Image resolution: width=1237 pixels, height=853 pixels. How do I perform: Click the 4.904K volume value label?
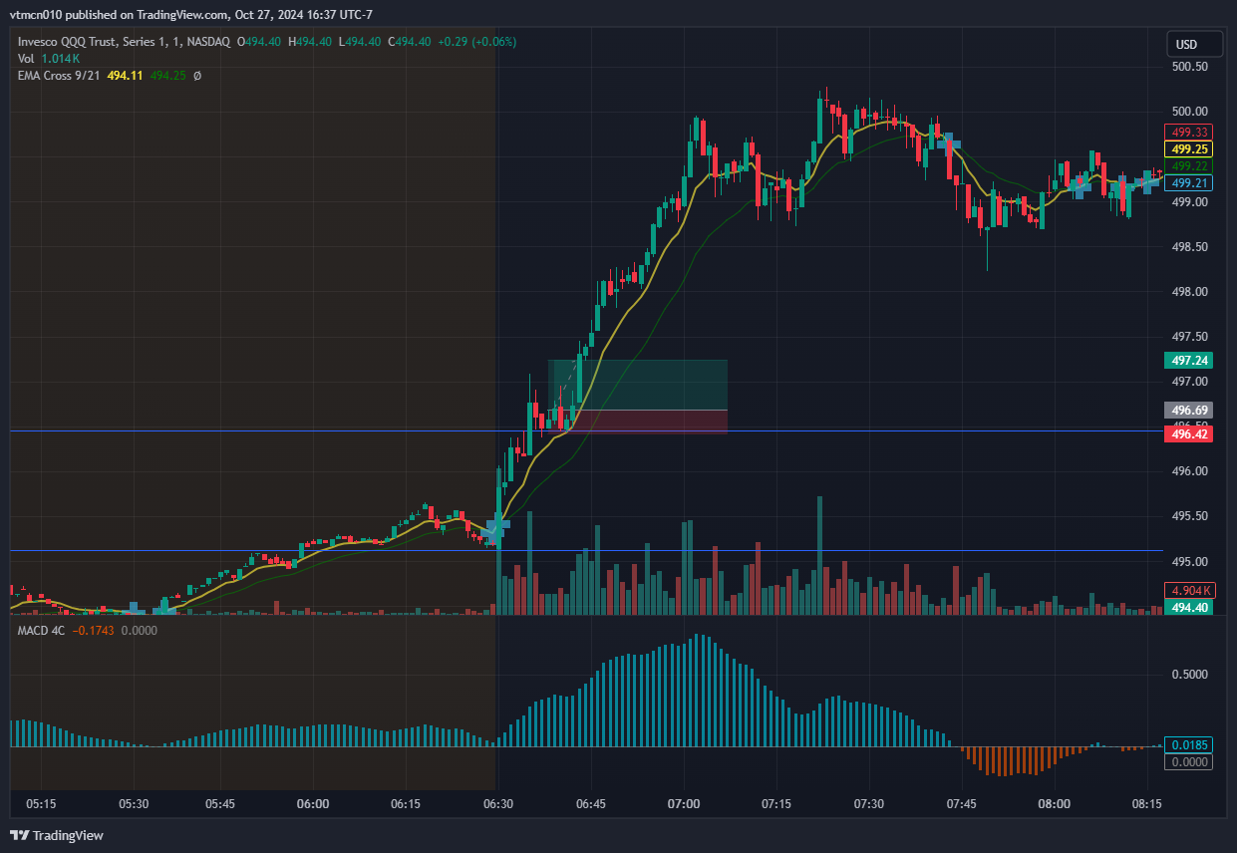click(1189, 590)
